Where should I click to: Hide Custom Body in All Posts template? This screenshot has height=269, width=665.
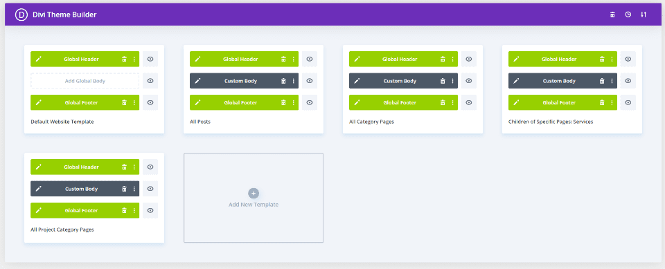tap(310, 81)
